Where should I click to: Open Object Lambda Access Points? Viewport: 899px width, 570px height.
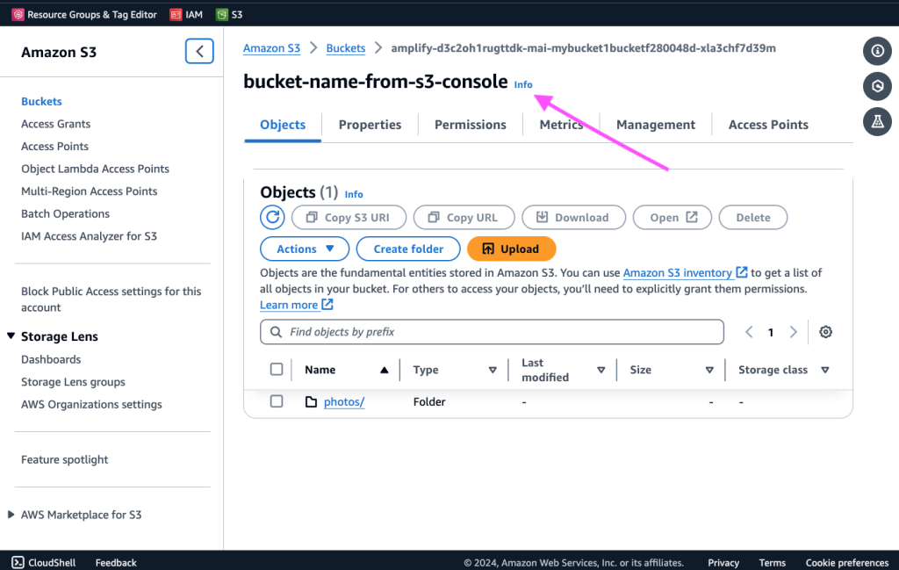point(95,169)
